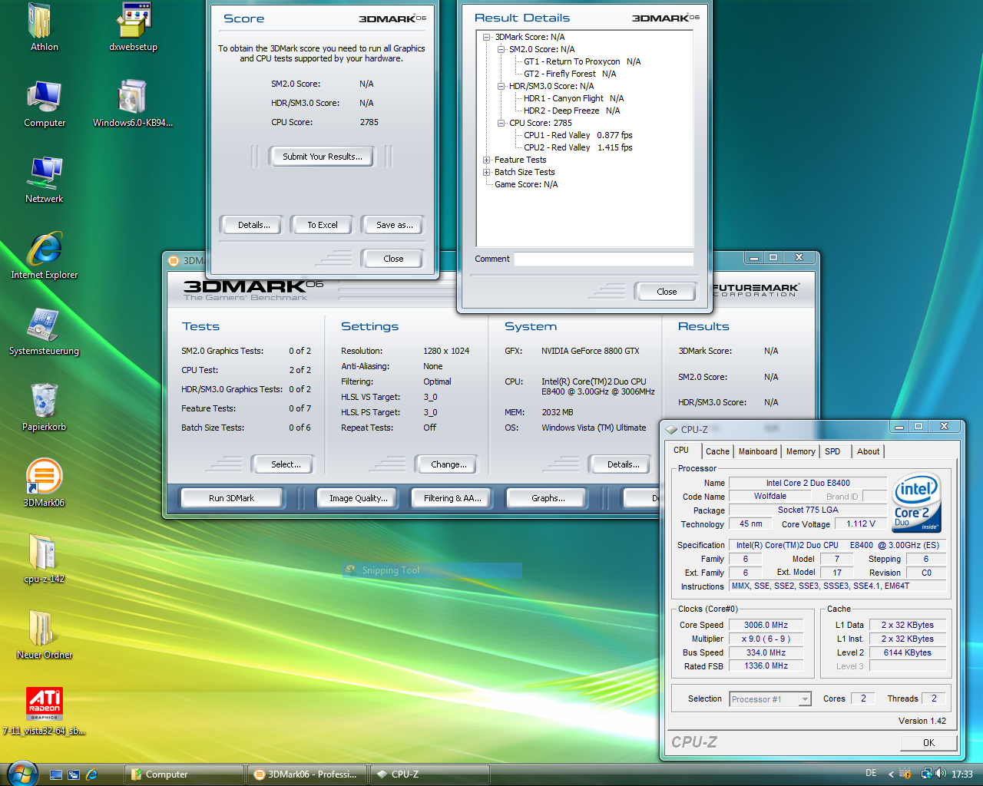Open the Athlon folder on the desktop
983x786 pixels.
click(44, 27)
